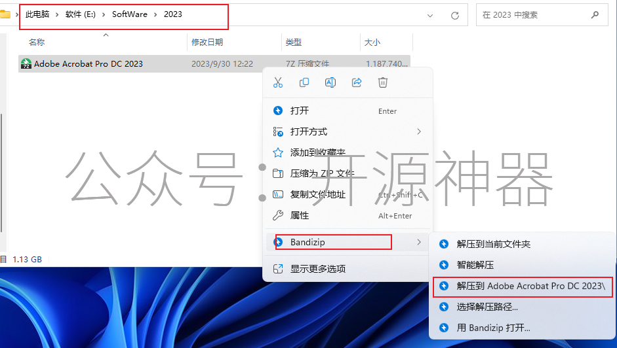
Task: Open the 打开方式 submenu
Action: pyautogui.click(x=348, y=131)
